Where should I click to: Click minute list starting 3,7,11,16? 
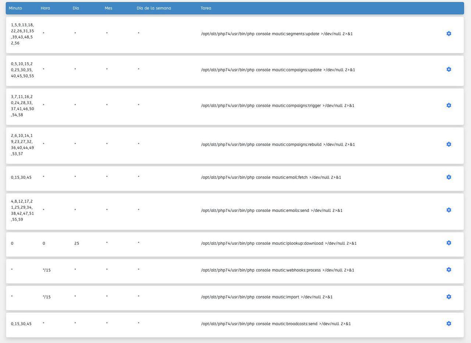22,106
